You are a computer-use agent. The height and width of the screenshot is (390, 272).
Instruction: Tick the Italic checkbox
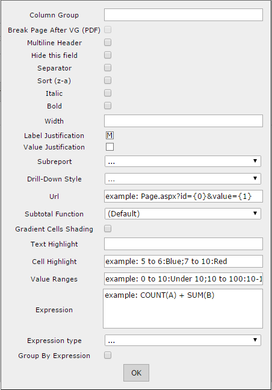click(x=108, y=93)
